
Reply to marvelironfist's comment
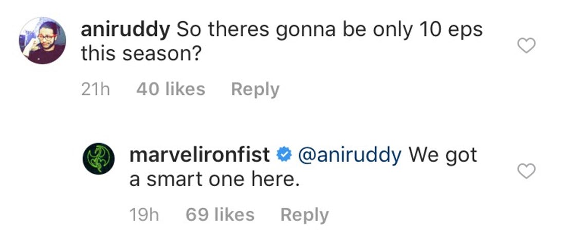(304, 215)
